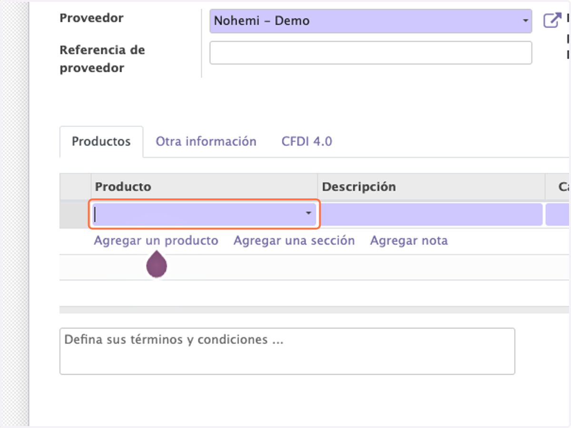The image size is (571, 428).
Task: Click Agregar nota link
Action: [x=409, y=241]
